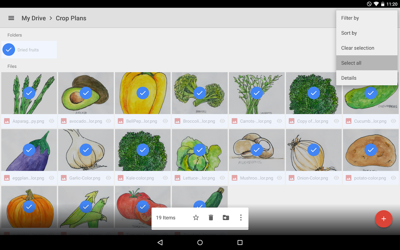Tap the Android back navigation button

160,242
